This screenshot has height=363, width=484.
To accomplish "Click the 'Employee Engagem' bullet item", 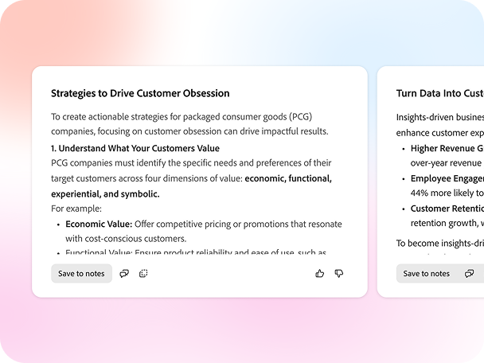I will [447, 178].
